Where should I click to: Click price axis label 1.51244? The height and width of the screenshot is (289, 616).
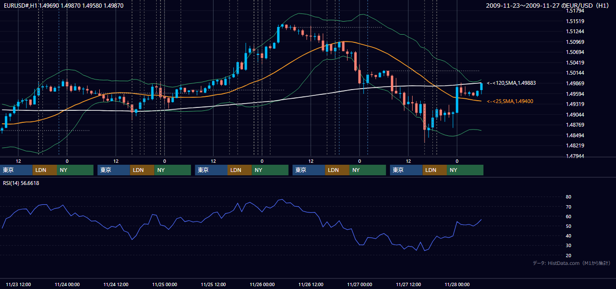click(x=575, y=31)
